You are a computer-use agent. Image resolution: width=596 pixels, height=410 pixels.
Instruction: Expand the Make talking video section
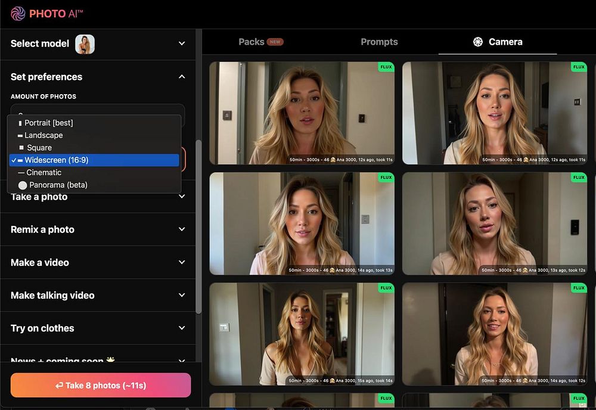pos(98,295)
